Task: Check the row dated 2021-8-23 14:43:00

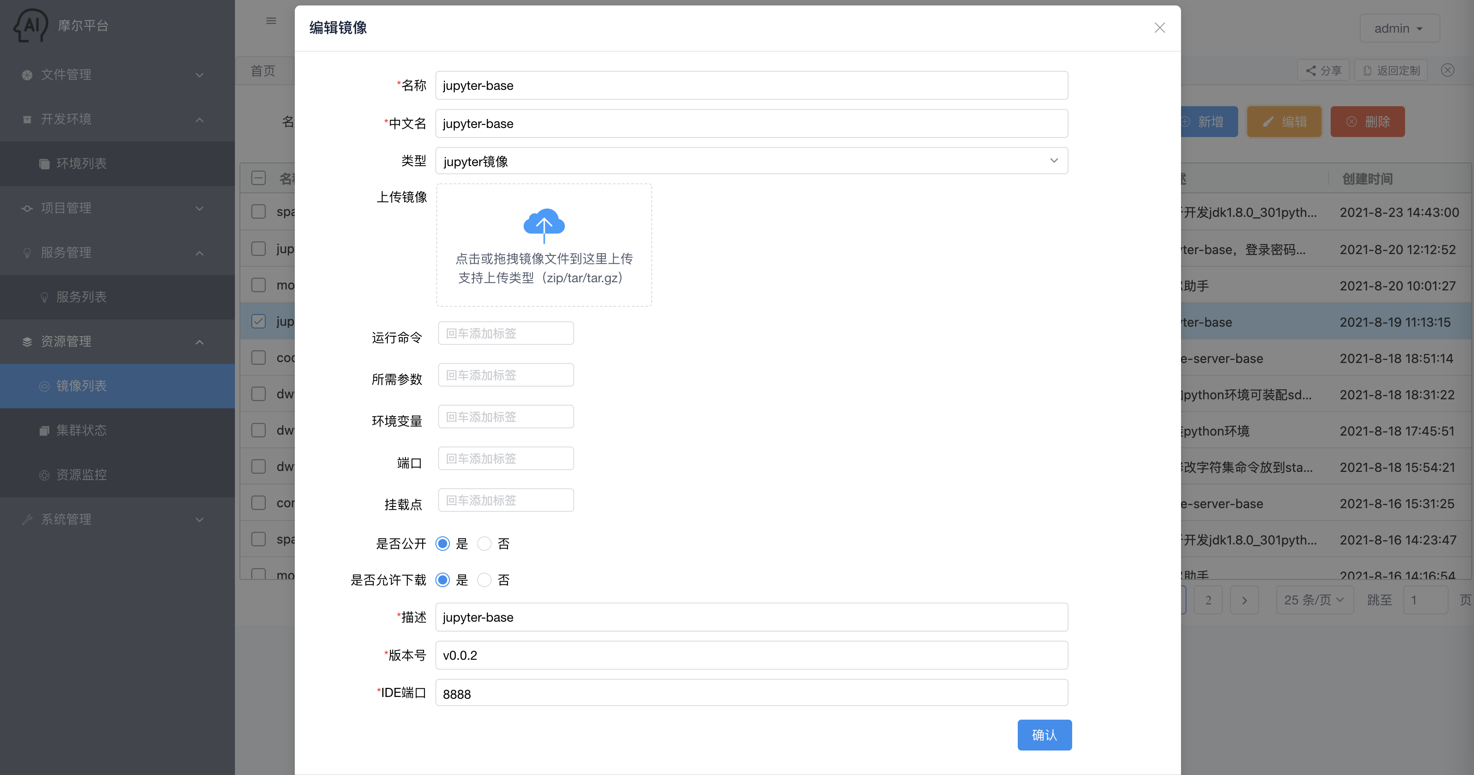Action: pos(259,212)
